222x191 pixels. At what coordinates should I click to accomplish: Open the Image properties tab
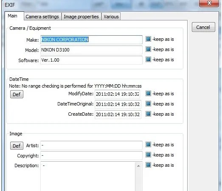[81, 17]
